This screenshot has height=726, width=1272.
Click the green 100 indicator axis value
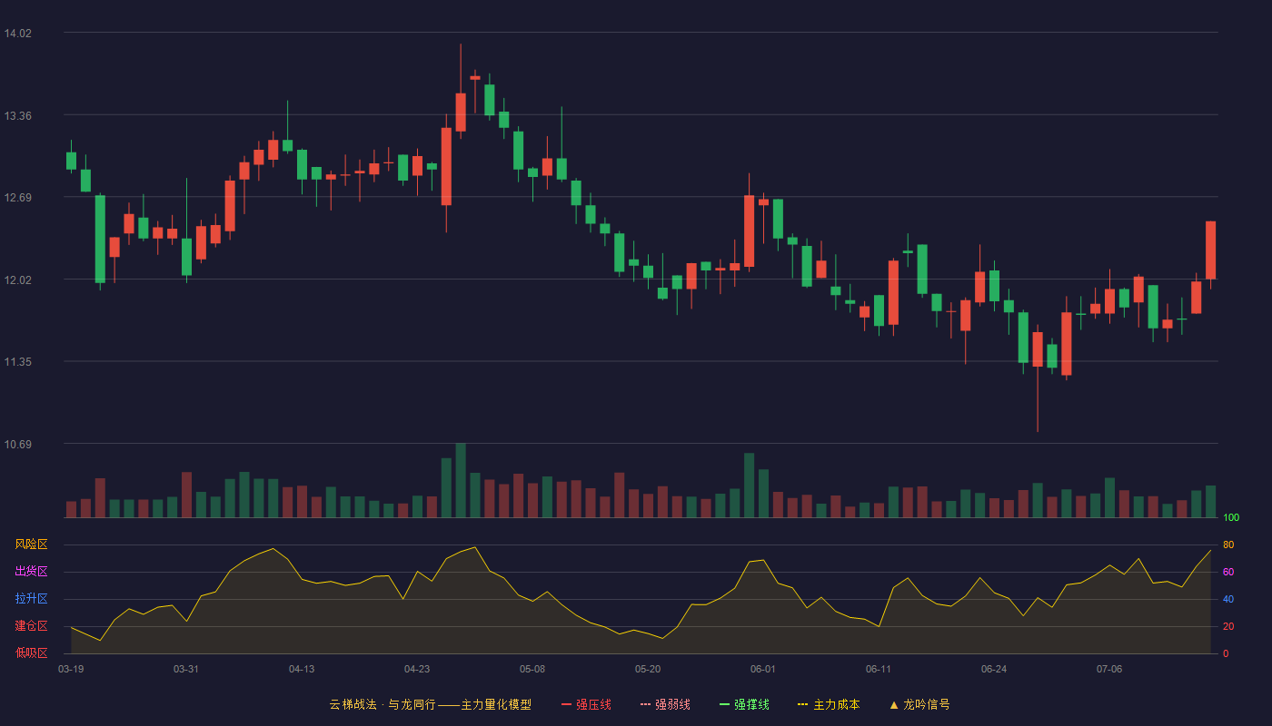click(1231, 518)
